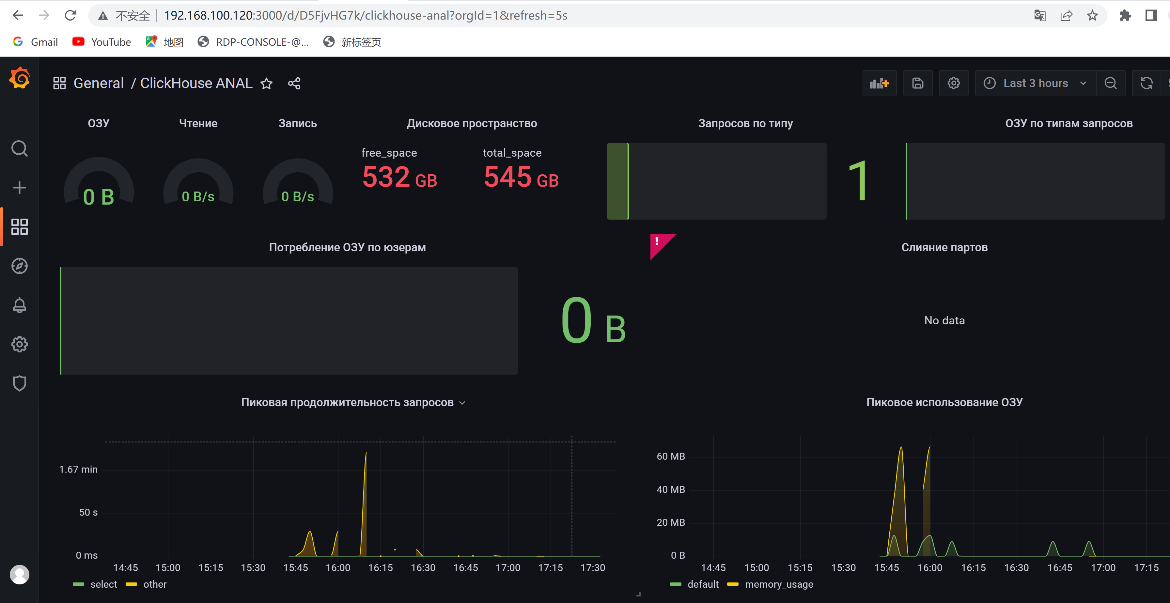This screenshot has width=1170, height=603.
Task: Open the Grafana home logo
Action: (x=20, y=78)
